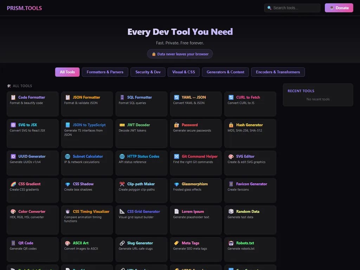Select the Security & Dev filter
360x270 pixels.
pyautogui.click(x=148, y=72)
